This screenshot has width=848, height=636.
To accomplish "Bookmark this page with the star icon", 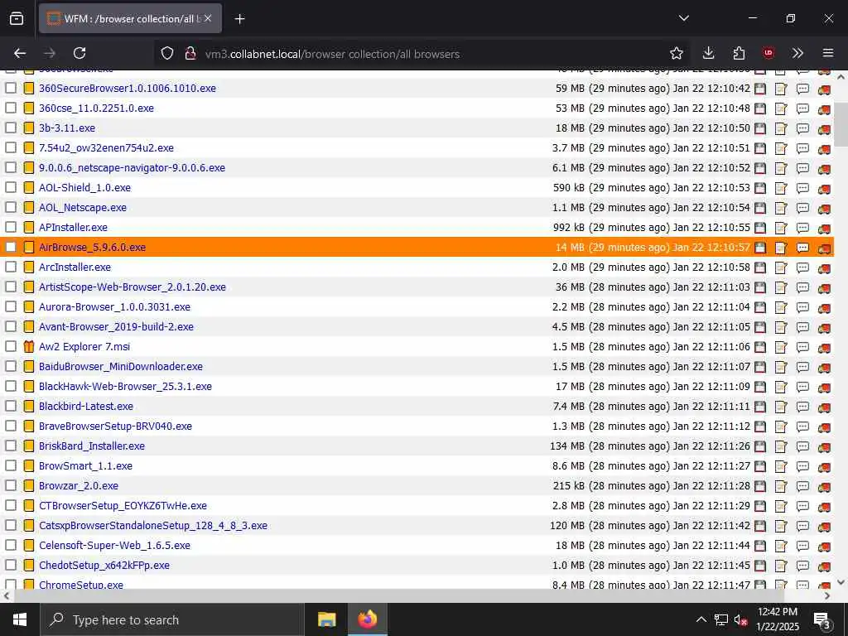I will [676, 53].
